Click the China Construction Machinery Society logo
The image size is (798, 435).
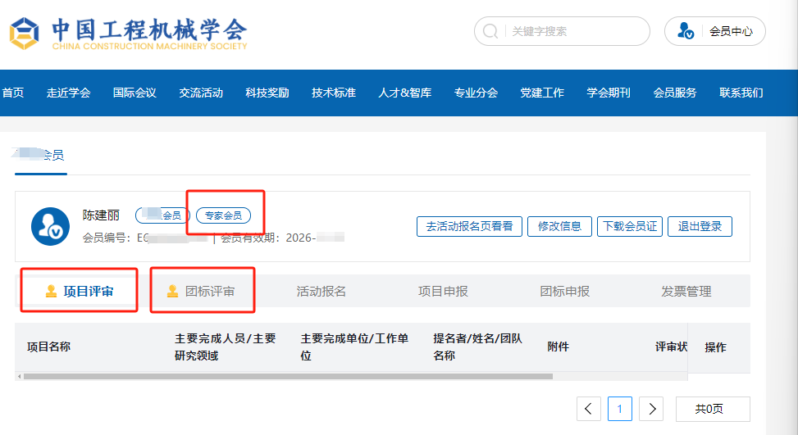tap(25, 33)
